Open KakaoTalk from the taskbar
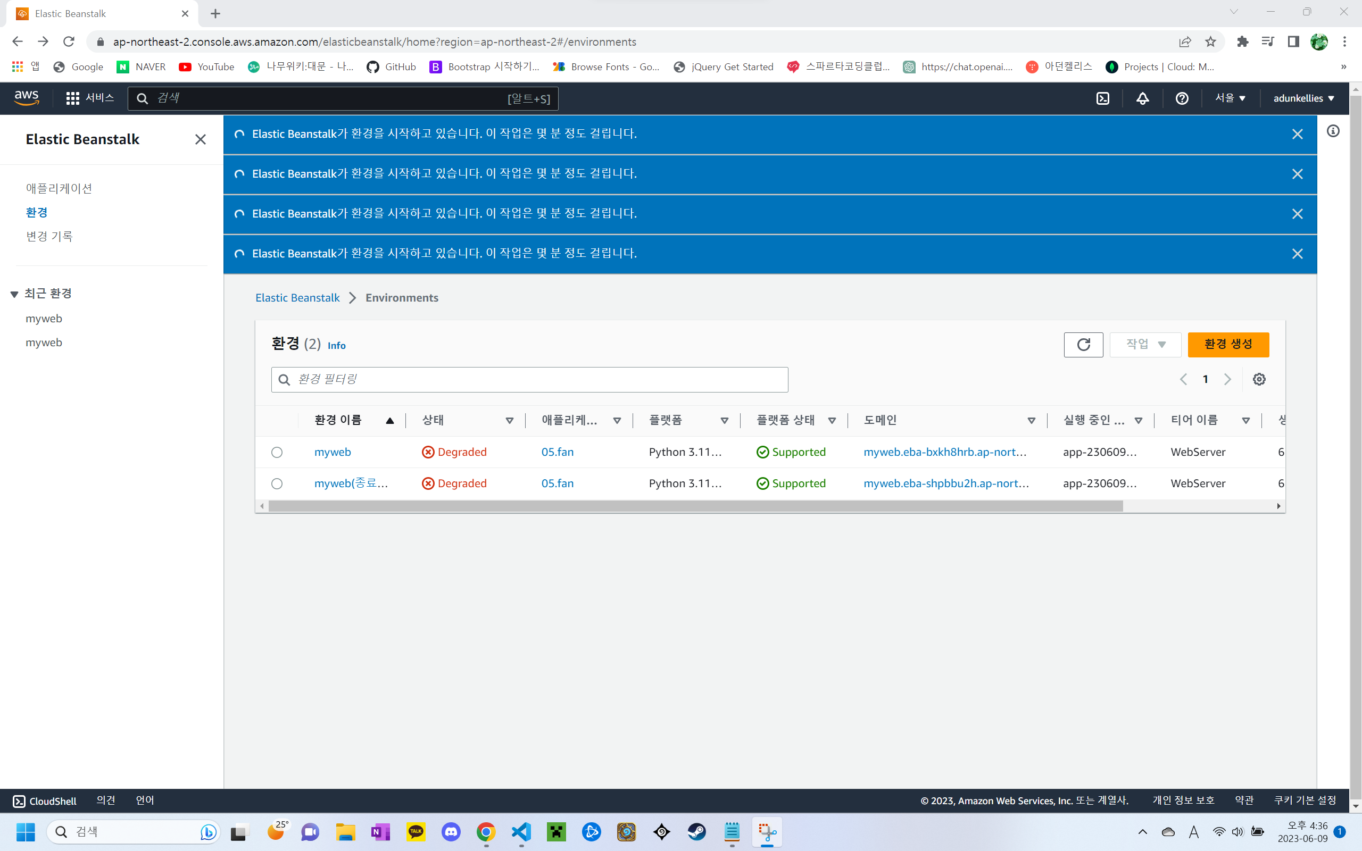 pyautogui.click(x=416, y=832)
